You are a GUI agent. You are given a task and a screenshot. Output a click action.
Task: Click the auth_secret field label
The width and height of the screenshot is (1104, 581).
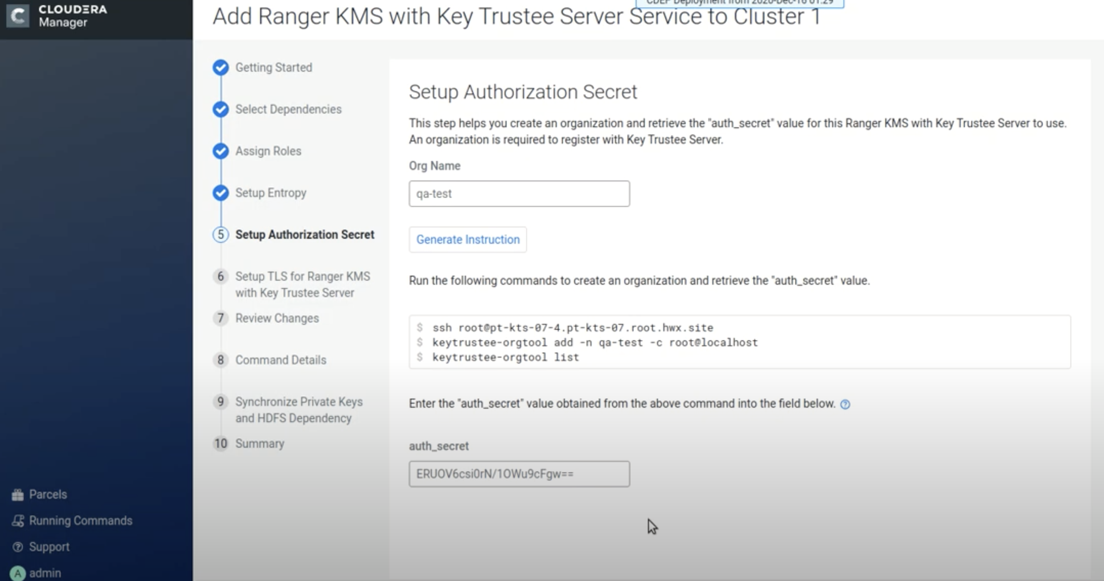(439, 446)
